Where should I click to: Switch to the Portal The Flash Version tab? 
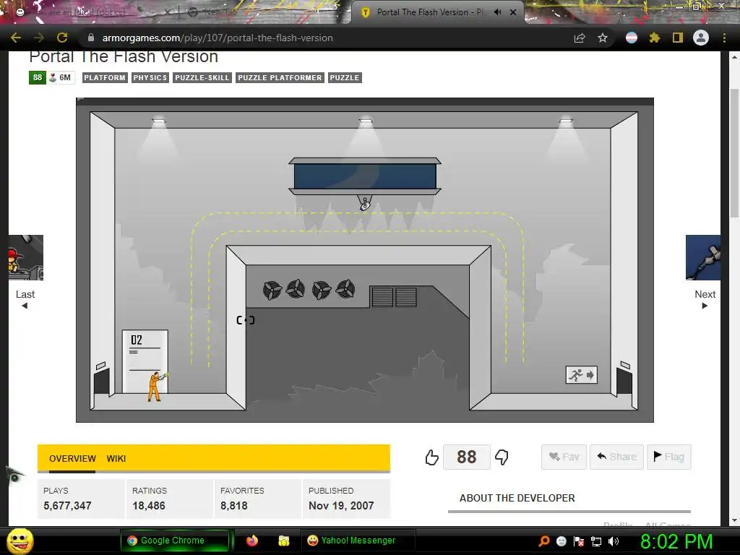(429, 12)
